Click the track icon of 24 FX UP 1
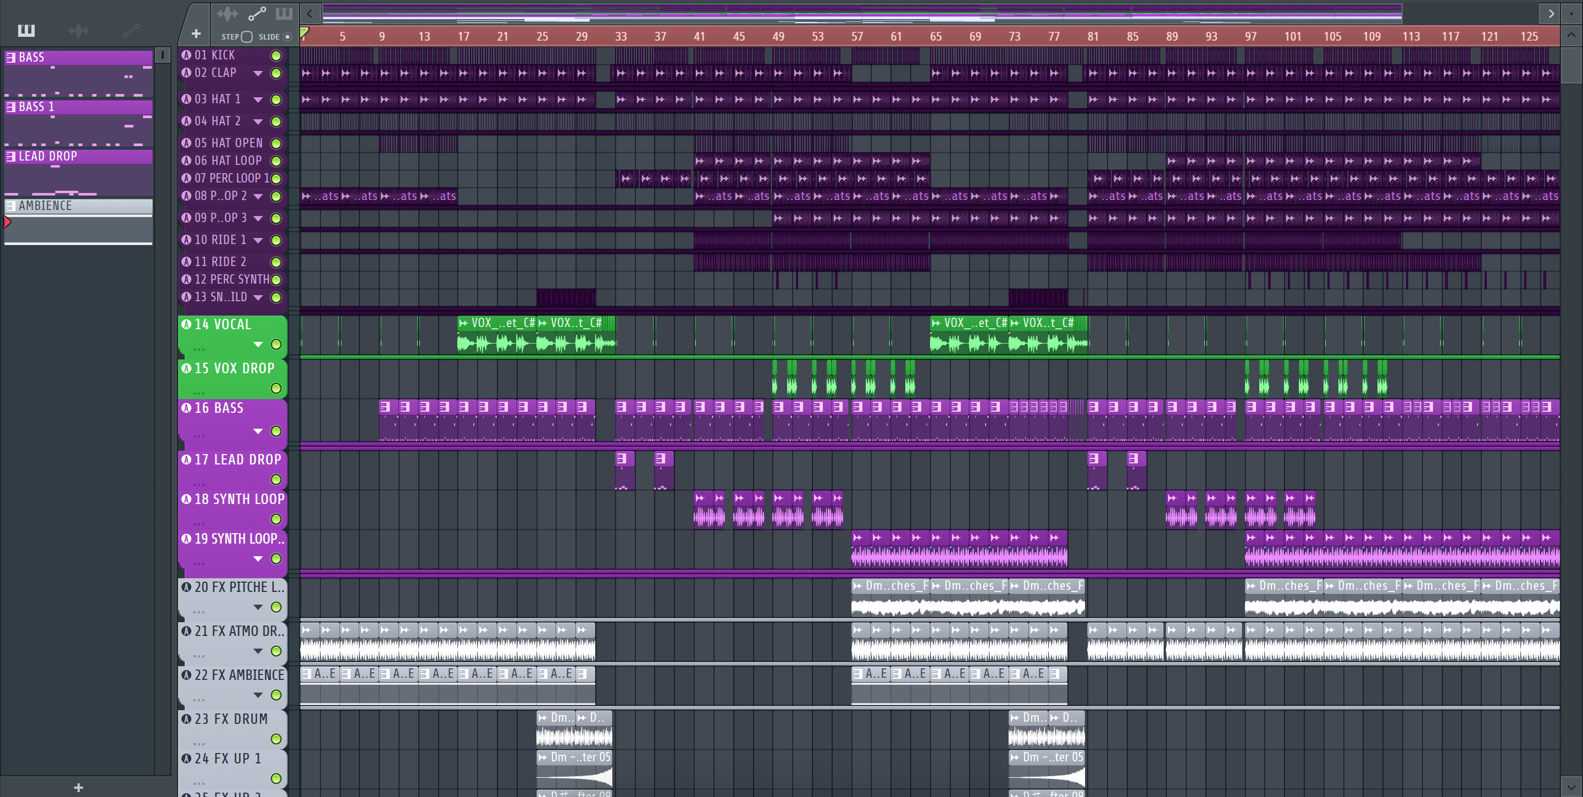The height and width of the screenshot is (797, 1583). (x=187, y=759)
